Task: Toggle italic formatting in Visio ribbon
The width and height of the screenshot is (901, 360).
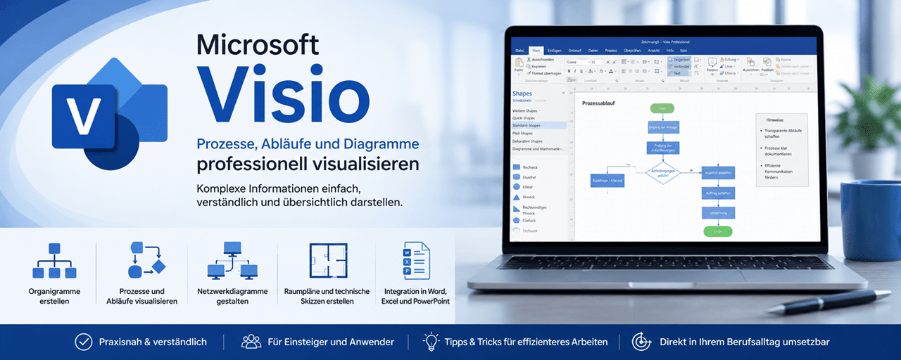Action: [x=575, y=71]
